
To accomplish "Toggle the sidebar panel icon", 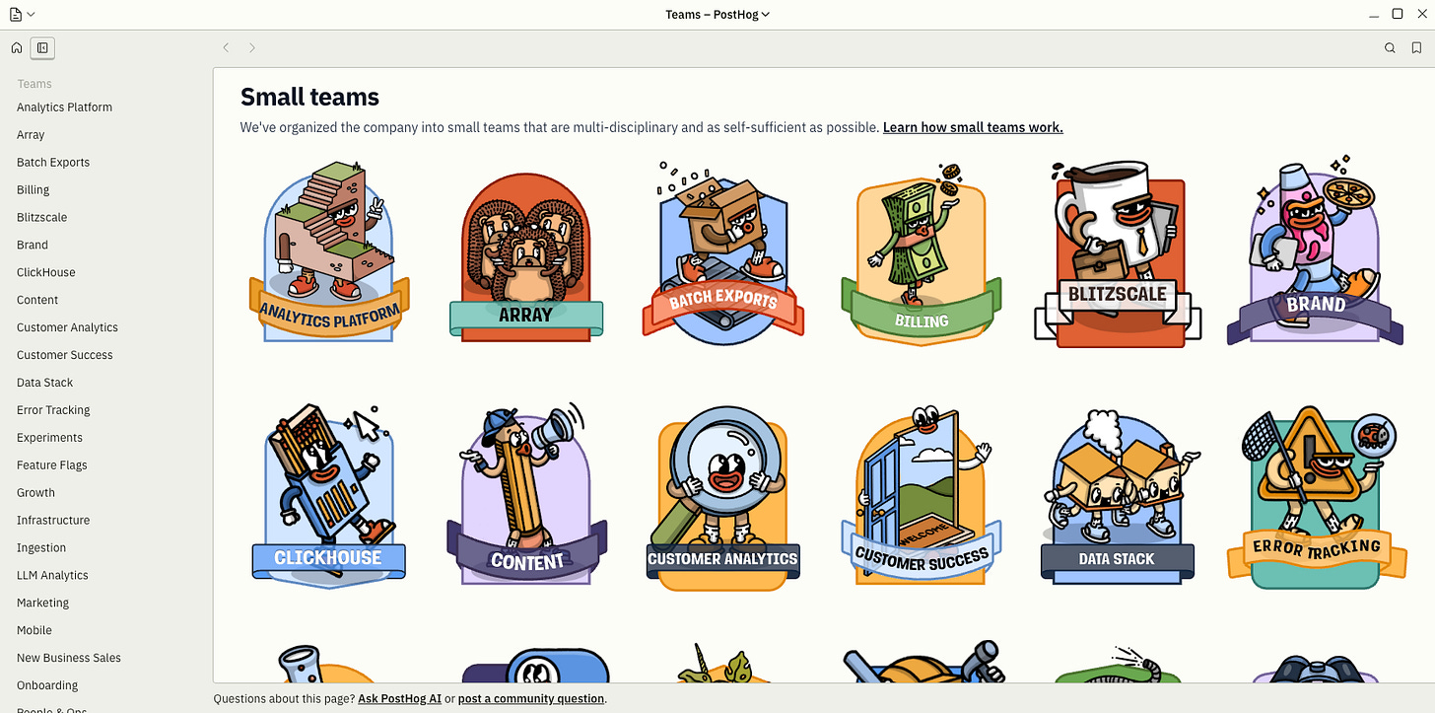I will (42, 47).
